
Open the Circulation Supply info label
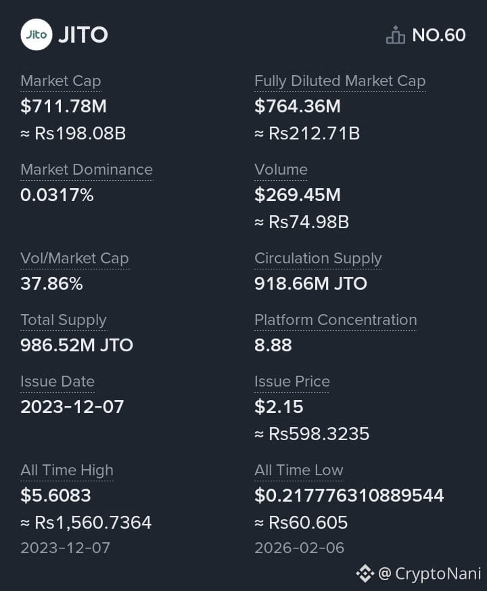[318, 259]
